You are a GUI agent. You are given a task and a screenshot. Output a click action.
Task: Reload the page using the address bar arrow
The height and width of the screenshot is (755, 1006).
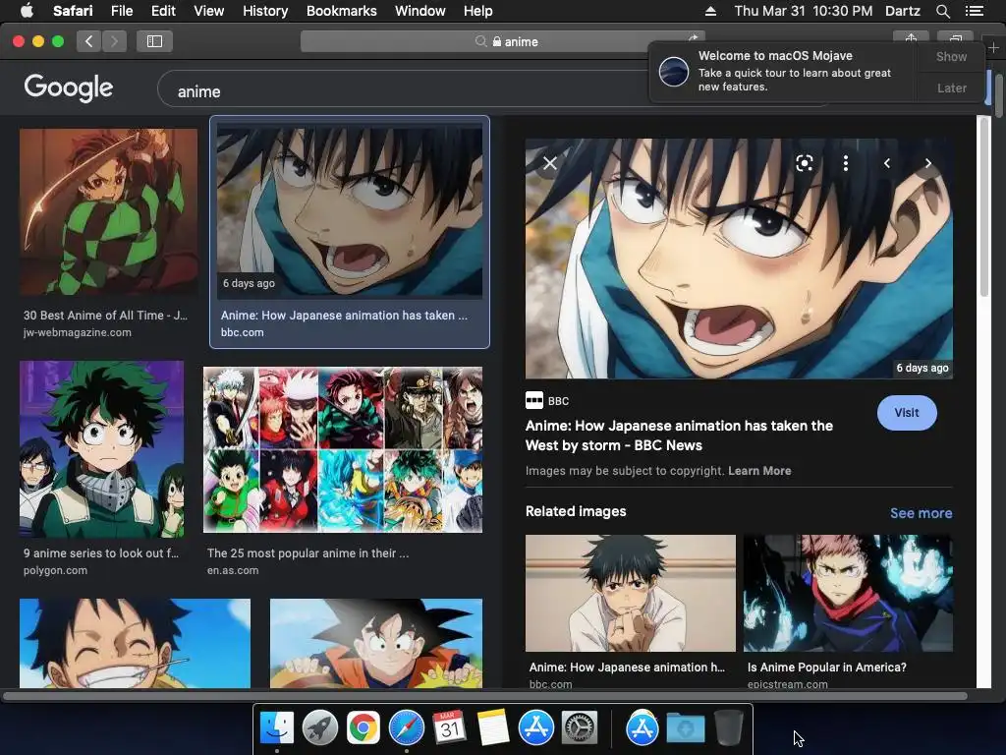click(x=694, y=38)
